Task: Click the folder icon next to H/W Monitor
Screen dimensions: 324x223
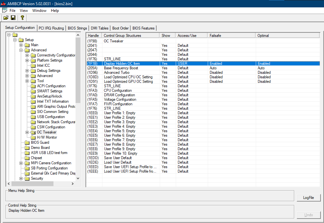Action: pos(33,137)
